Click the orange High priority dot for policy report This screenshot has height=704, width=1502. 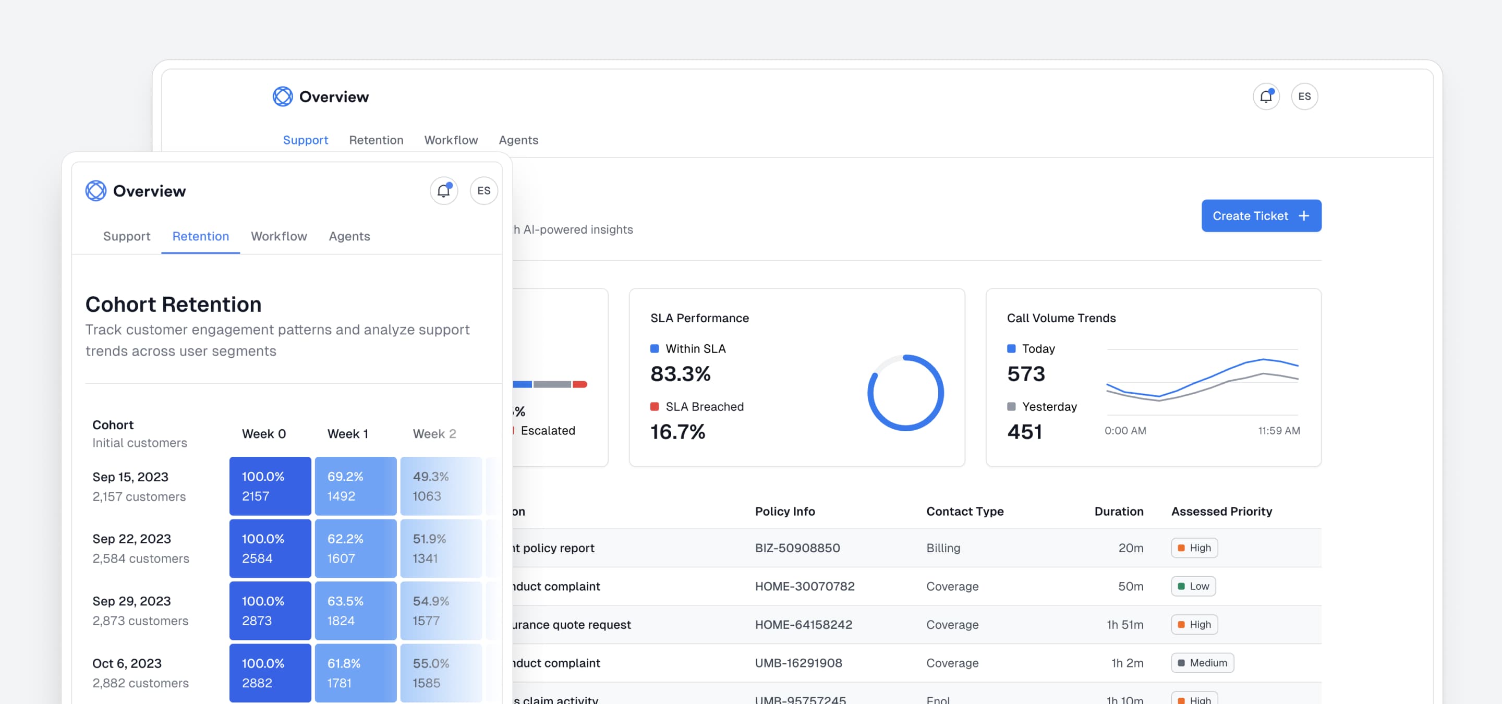click(x=1181, y=548)
